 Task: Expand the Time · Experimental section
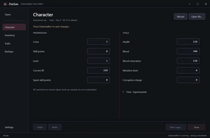[135, 92]
